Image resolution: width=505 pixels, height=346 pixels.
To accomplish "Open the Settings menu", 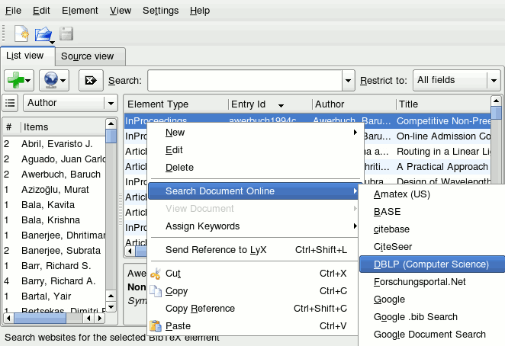I will pyautogui.click(x=160, y=11).
